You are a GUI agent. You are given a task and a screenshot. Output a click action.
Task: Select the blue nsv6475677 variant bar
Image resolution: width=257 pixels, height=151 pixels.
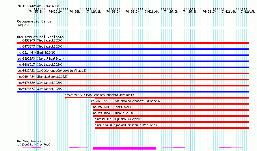coord(133,92)
